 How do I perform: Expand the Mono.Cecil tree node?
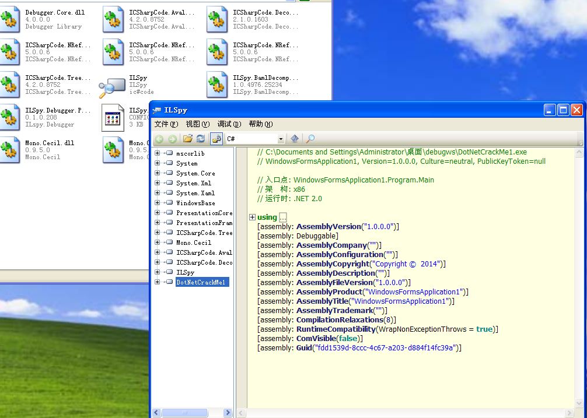click(x=157, y=243)
